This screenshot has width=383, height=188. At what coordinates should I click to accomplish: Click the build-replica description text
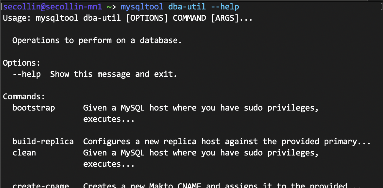(227, 142)
